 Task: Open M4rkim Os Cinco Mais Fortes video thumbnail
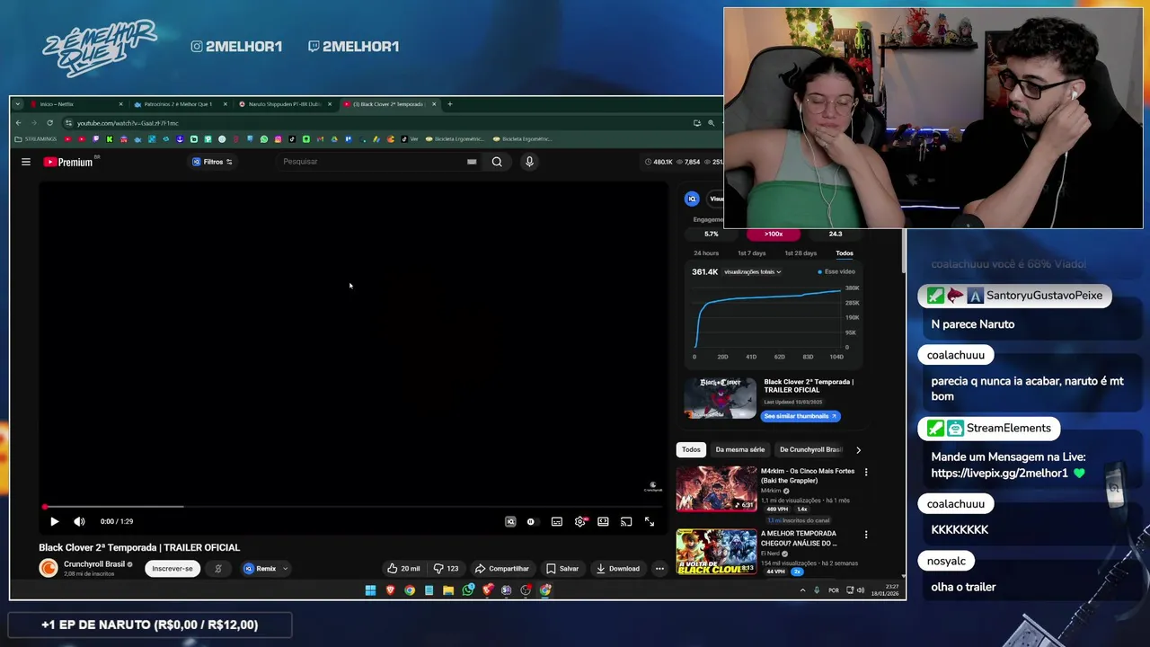tap(716, 488)
